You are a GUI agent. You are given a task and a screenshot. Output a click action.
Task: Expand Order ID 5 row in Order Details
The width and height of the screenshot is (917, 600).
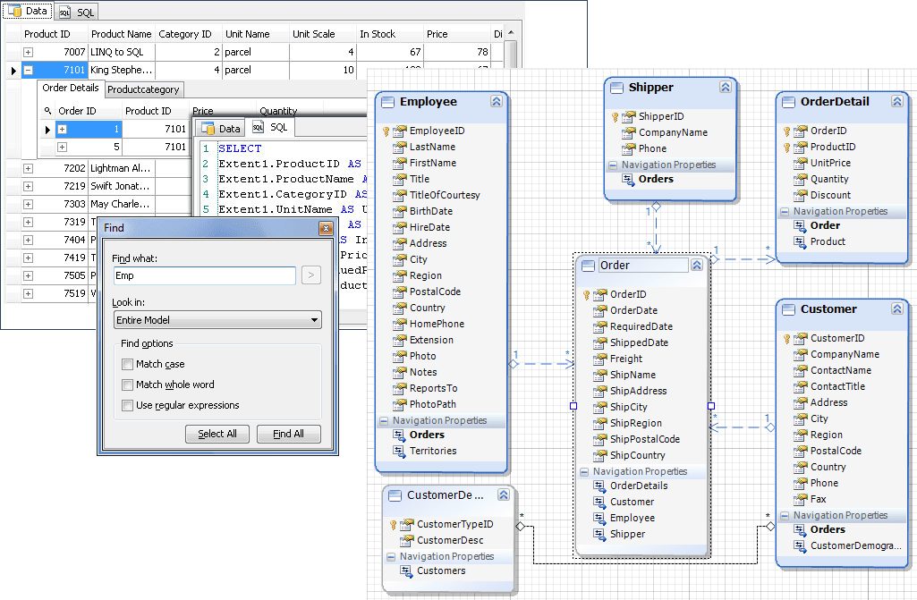click(x=62, y=148)
